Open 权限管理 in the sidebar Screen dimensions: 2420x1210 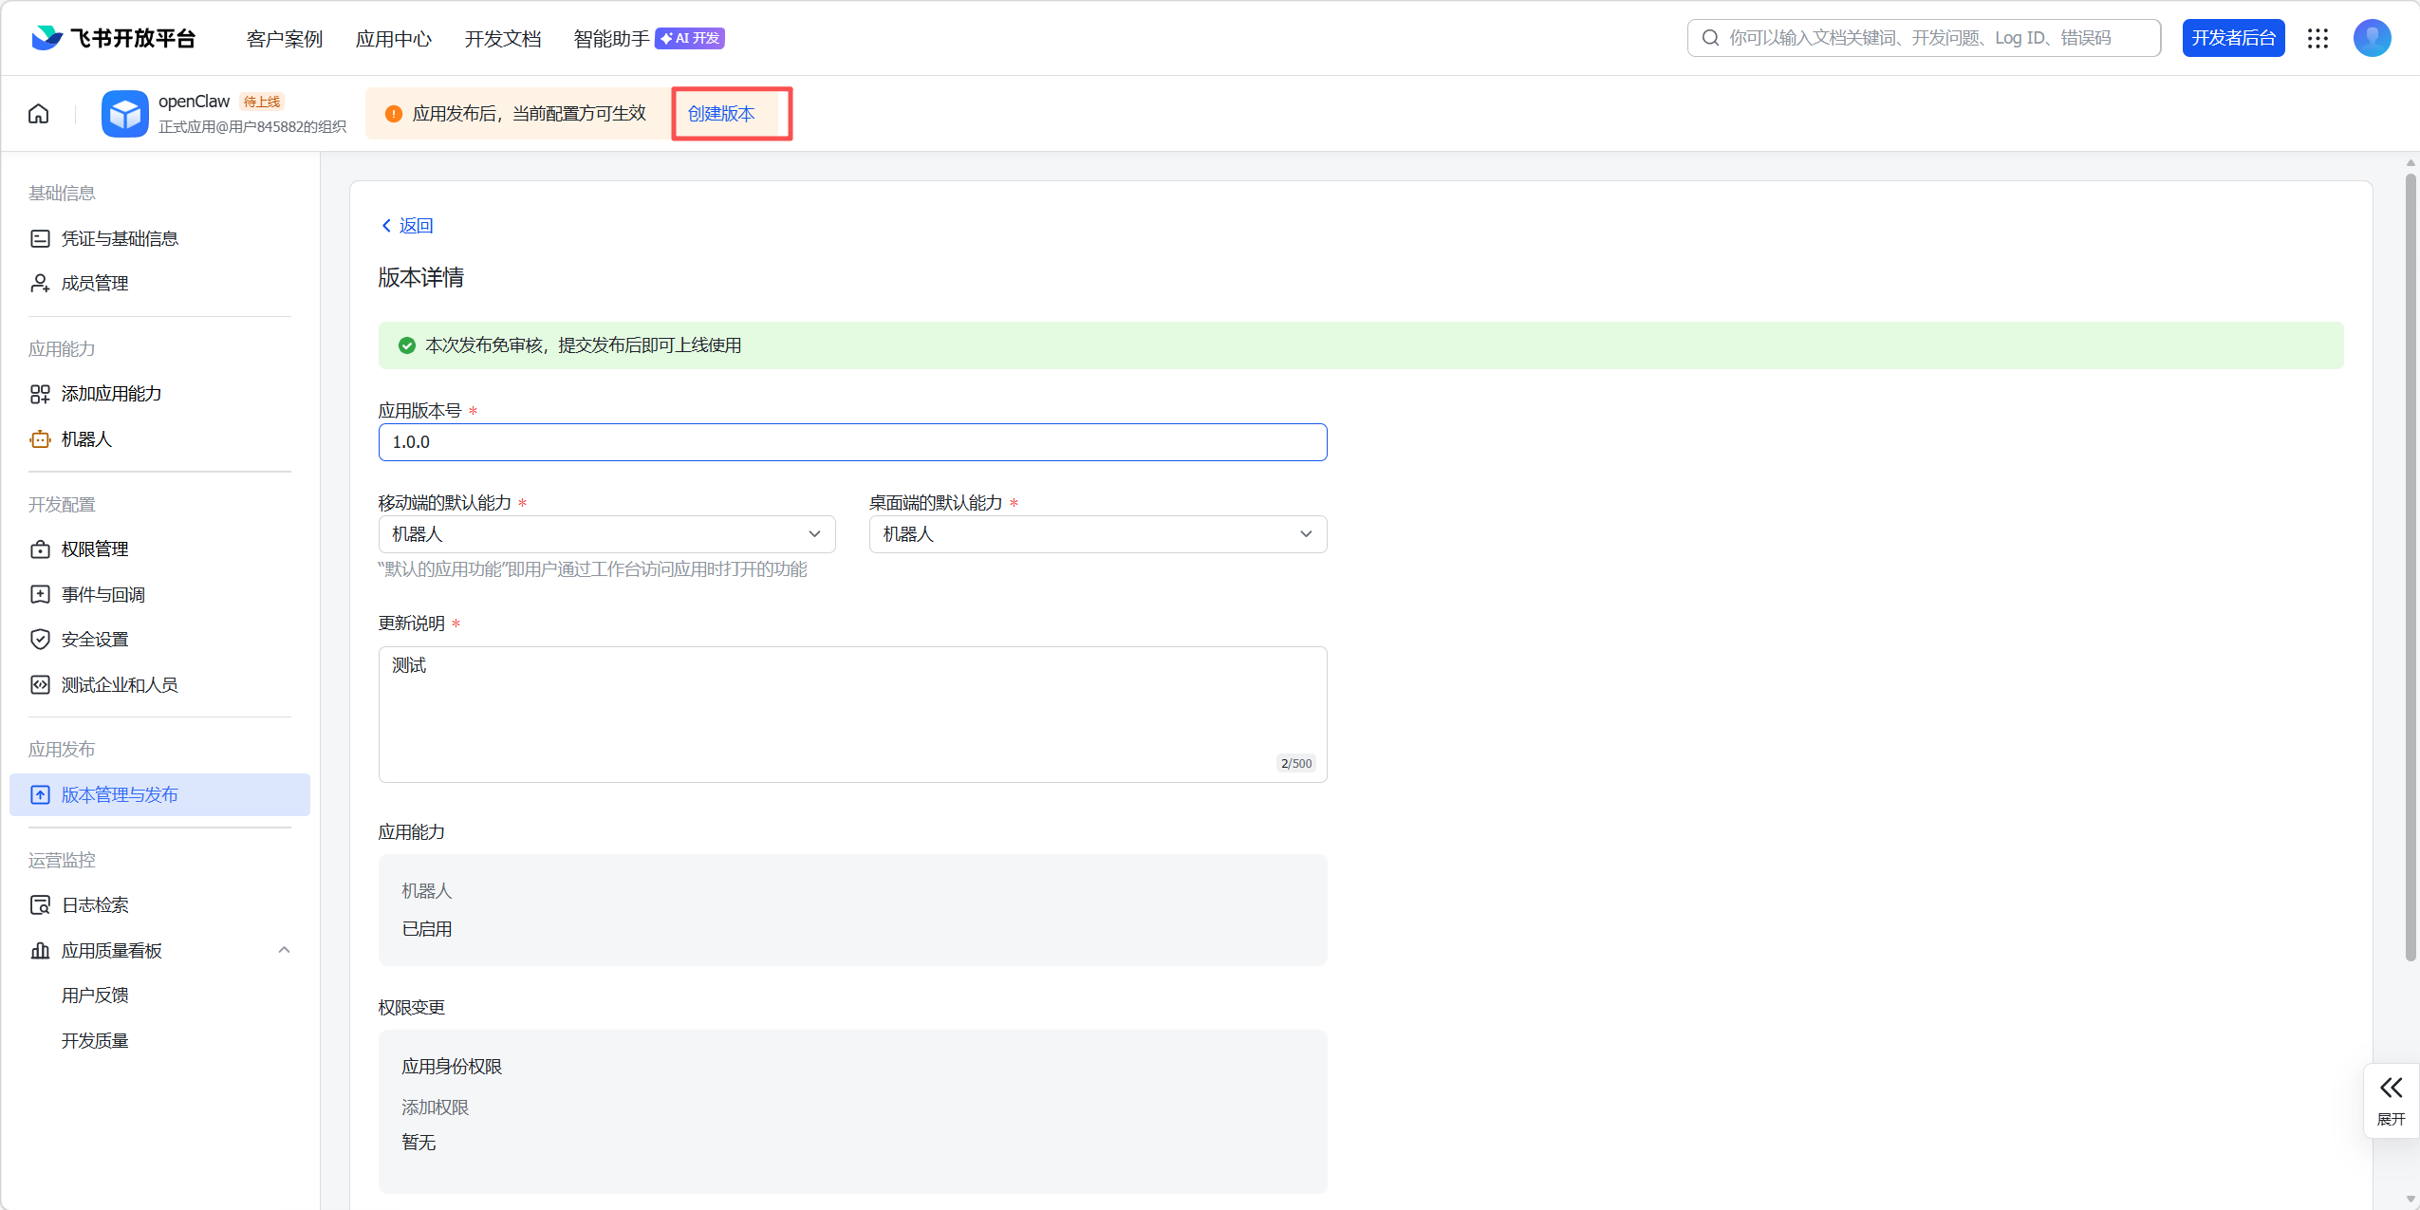pyautogui.click(x=94, y=549)
